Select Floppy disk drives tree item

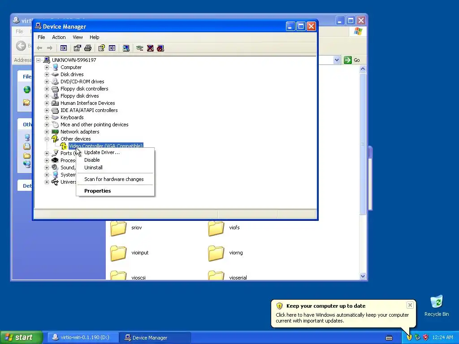(x=80, y=96)
